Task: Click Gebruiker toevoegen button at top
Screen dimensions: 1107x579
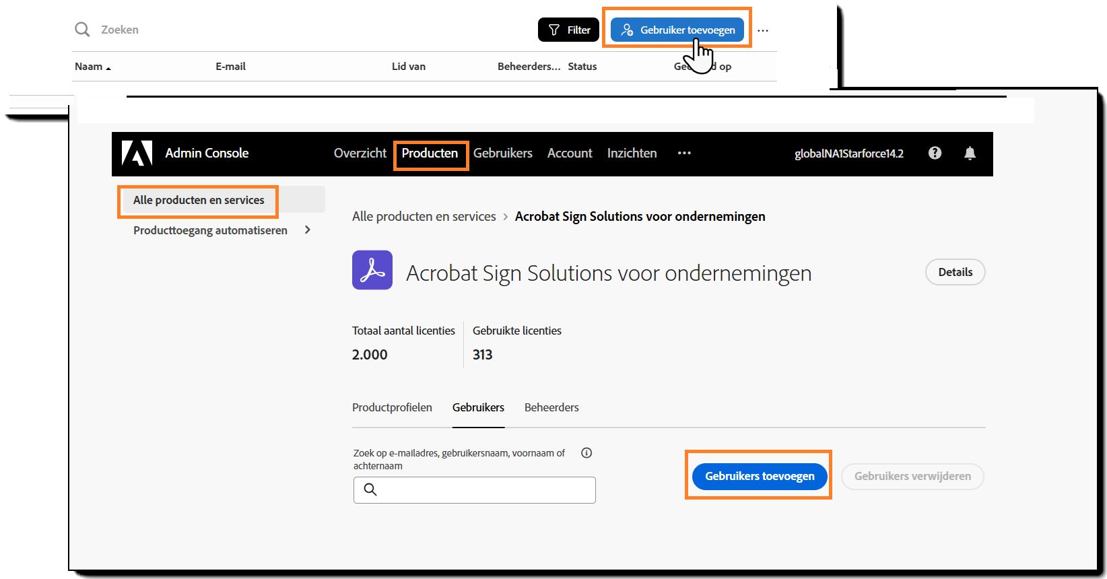Action: tap(677, 30)
